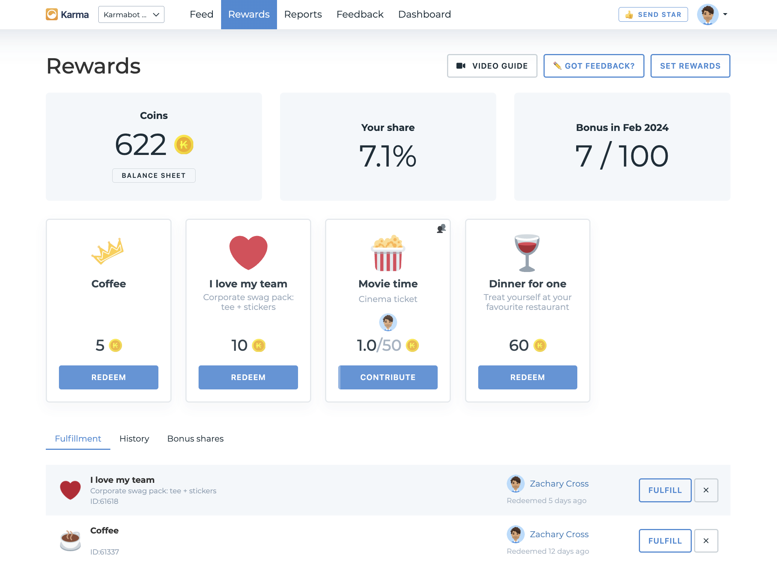Click the popcorn icon on Movie time
Viewport: 777px width, 565px height.
tap(388, 255)
